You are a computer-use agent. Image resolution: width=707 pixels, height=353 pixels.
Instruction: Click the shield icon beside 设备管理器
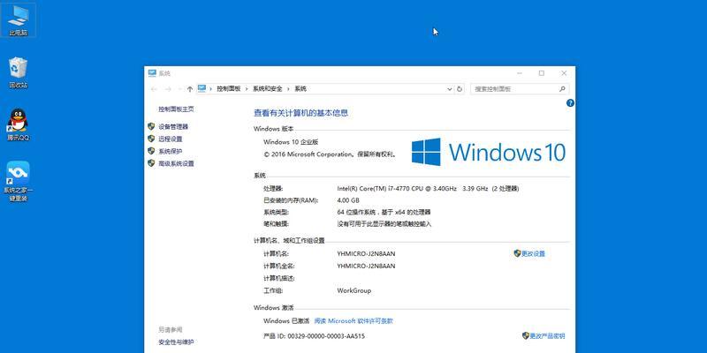[151, 126]
